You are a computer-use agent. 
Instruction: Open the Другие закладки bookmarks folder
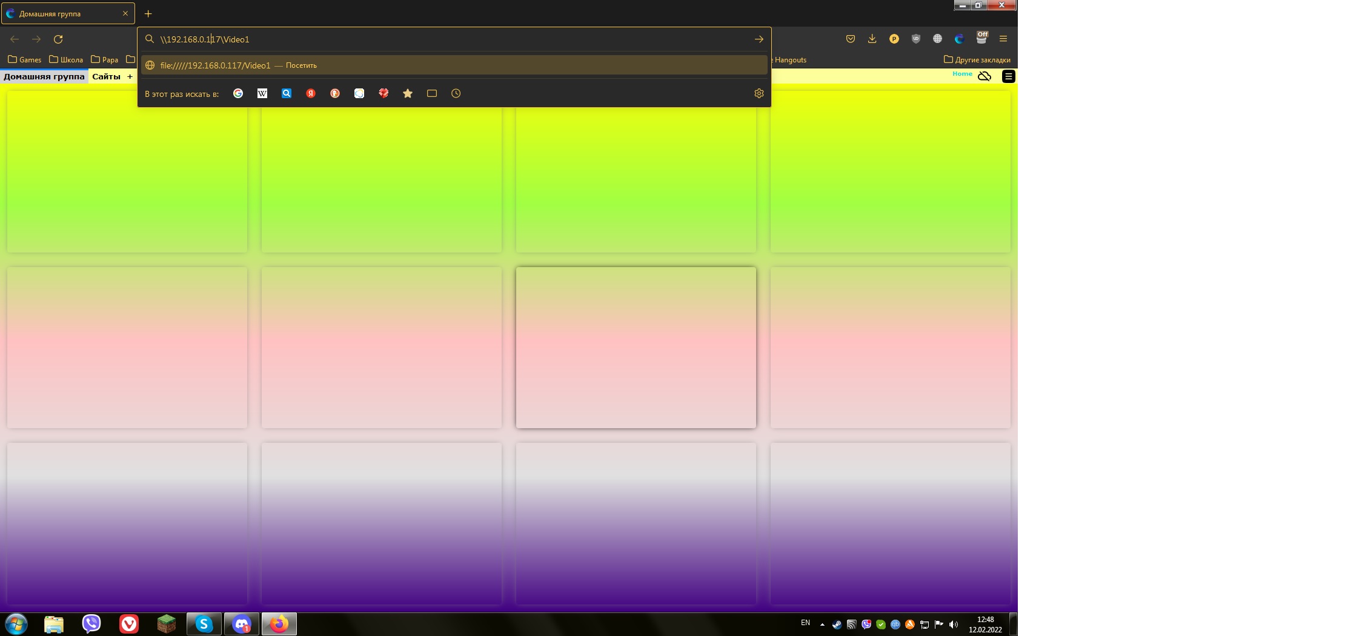pos(977,59)
